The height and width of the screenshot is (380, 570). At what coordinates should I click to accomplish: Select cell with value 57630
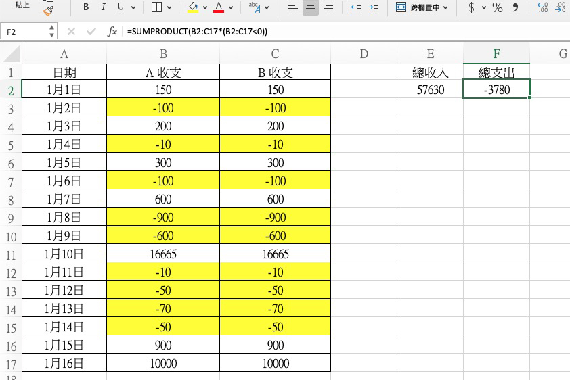click(431, 89)
